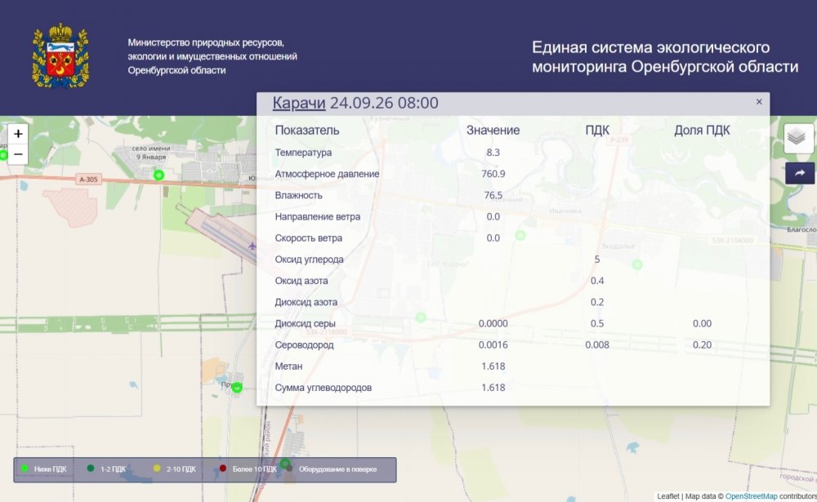Open the Leaflet attribution link
Screen dimensions: 817x502
coord(668,496)
